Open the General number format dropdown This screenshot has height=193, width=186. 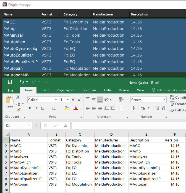click(164, 100)
